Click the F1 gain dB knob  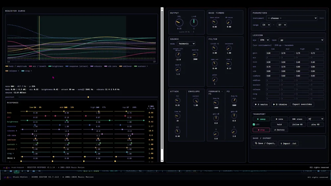(216, 118)
